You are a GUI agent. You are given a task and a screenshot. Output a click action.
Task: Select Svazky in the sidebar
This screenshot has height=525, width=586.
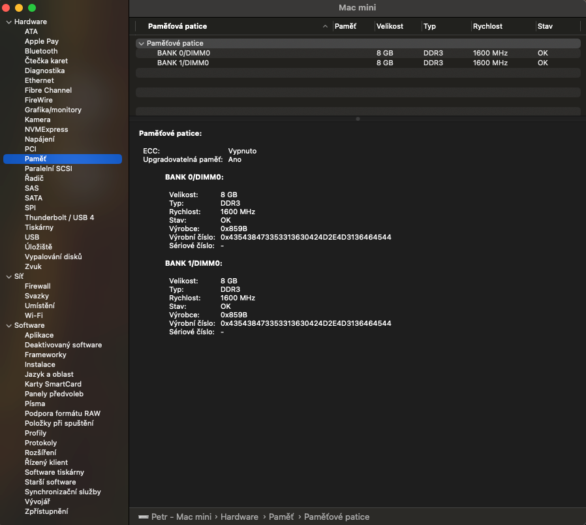coord(37,296)
